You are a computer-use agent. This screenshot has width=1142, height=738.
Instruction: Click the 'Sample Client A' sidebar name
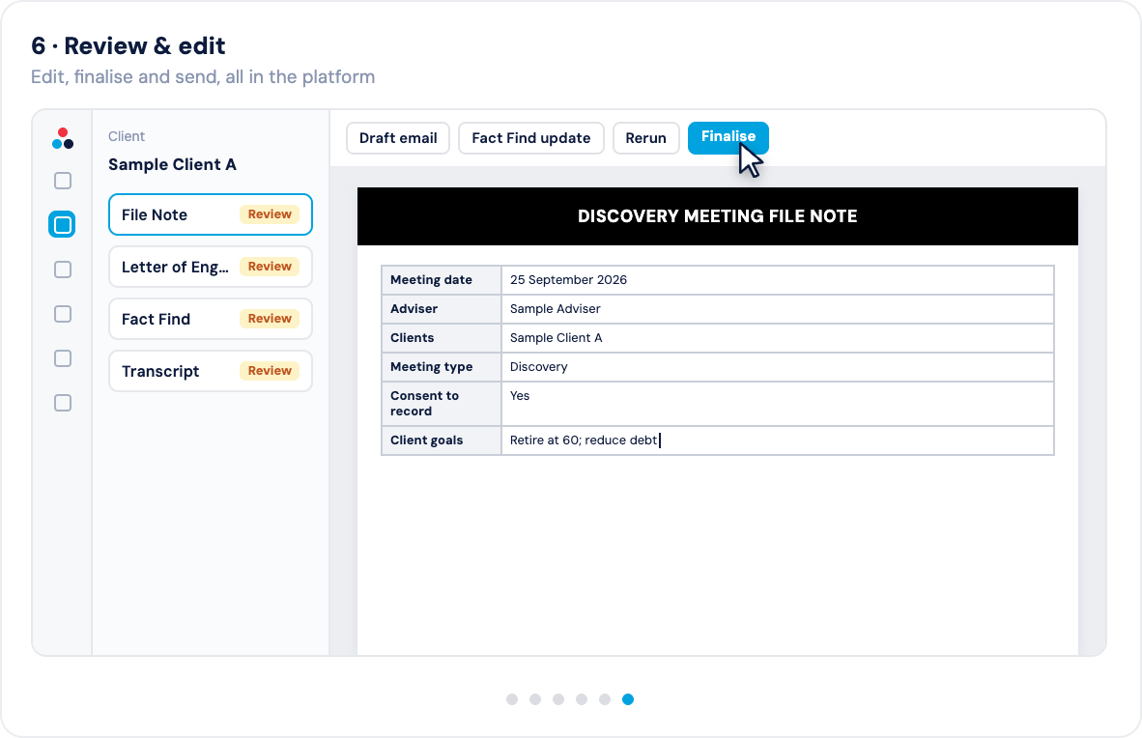(173, 164)
